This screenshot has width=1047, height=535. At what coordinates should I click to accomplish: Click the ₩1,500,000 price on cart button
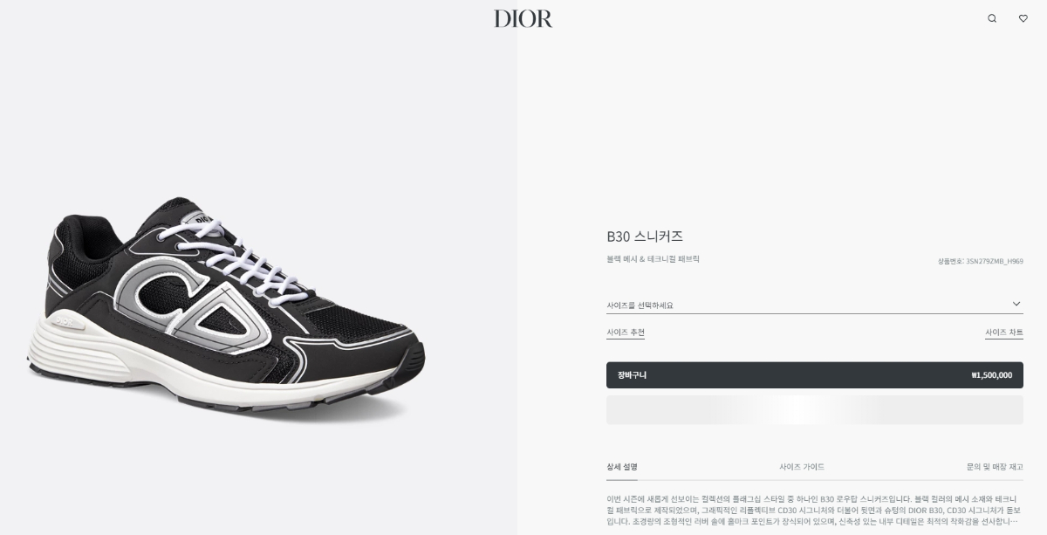pyautogui.click(x=992, y=375)
